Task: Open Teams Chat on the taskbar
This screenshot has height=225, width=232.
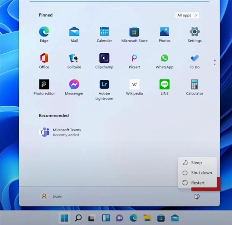Action: click(x=120, y=218)
